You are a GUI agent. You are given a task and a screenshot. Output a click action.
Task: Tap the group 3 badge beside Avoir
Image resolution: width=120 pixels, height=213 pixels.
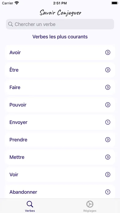(x=108, y=52)
